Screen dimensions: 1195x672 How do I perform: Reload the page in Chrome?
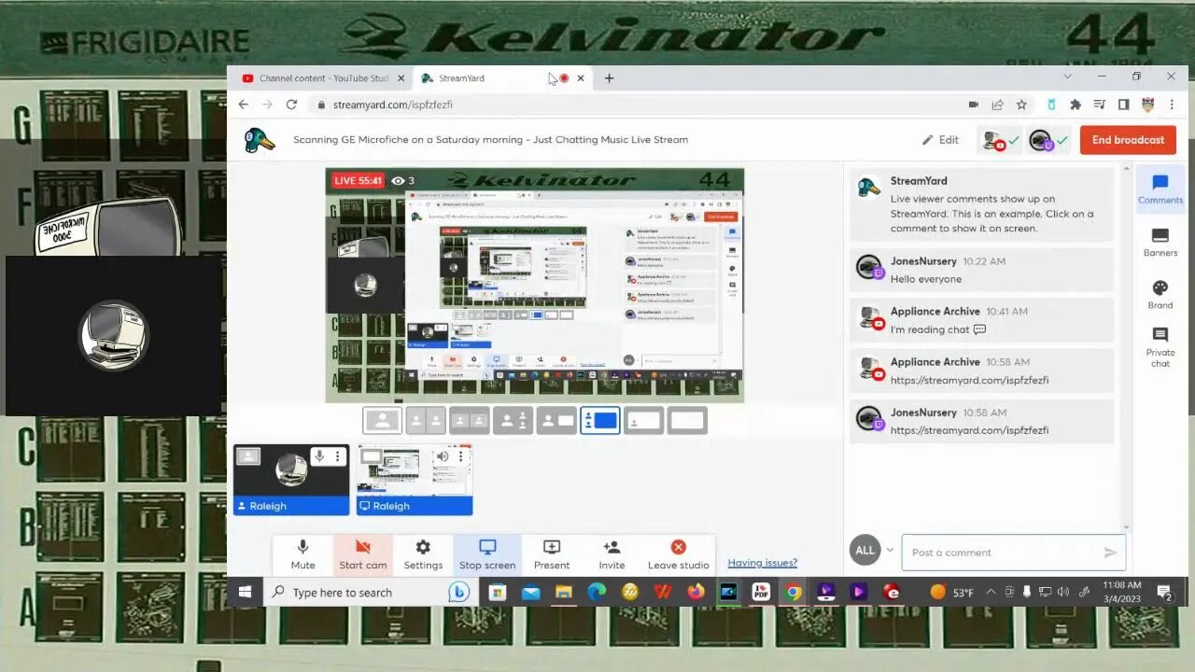291,105
